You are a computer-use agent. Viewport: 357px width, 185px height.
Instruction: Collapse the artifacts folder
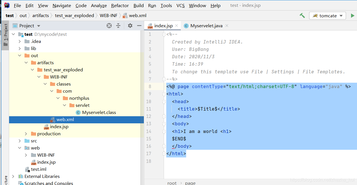coord(26,63)
